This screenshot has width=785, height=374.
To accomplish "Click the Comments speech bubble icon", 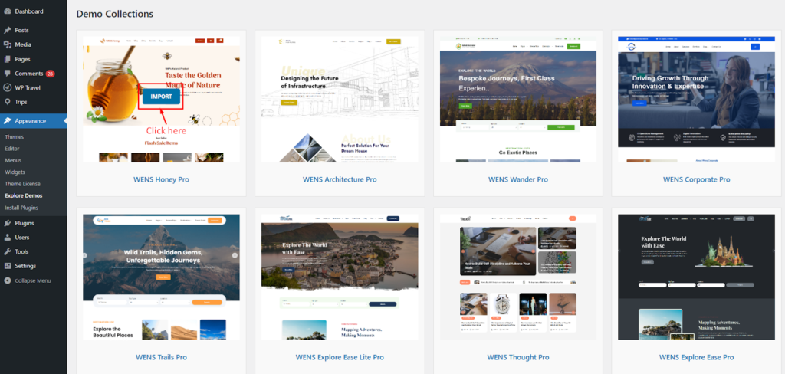I will tap(7, 74).
